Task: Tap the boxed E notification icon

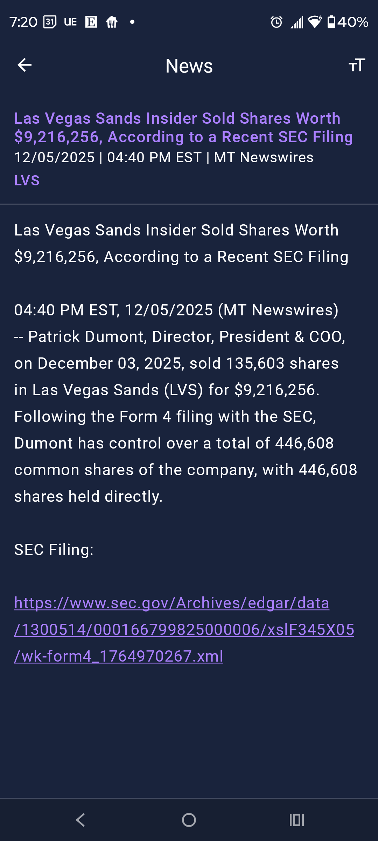Action: tap(91, 22)
